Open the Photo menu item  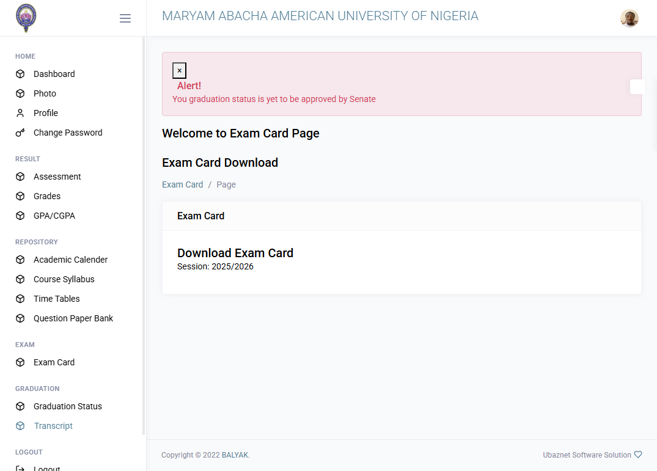45,93
